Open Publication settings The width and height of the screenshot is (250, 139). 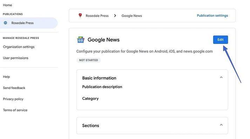tap(212, 16)
